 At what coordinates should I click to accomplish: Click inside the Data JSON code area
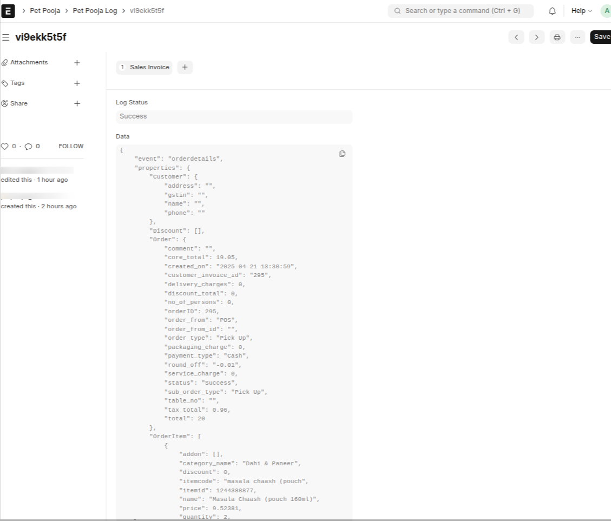click(x=234, y=332)
